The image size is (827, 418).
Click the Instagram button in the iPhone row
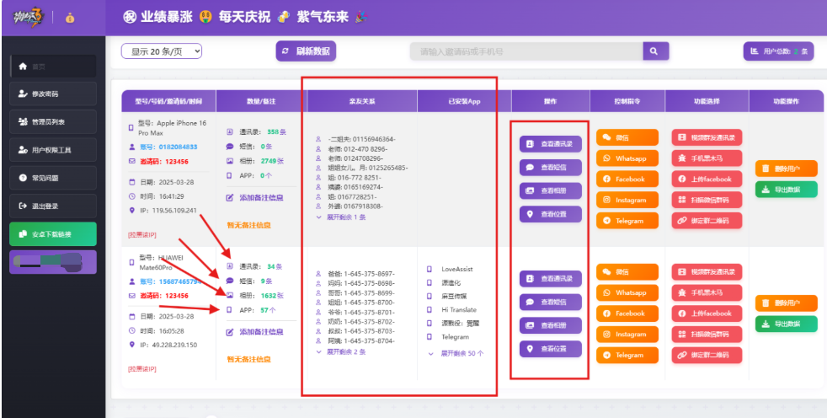click(627, 200)
